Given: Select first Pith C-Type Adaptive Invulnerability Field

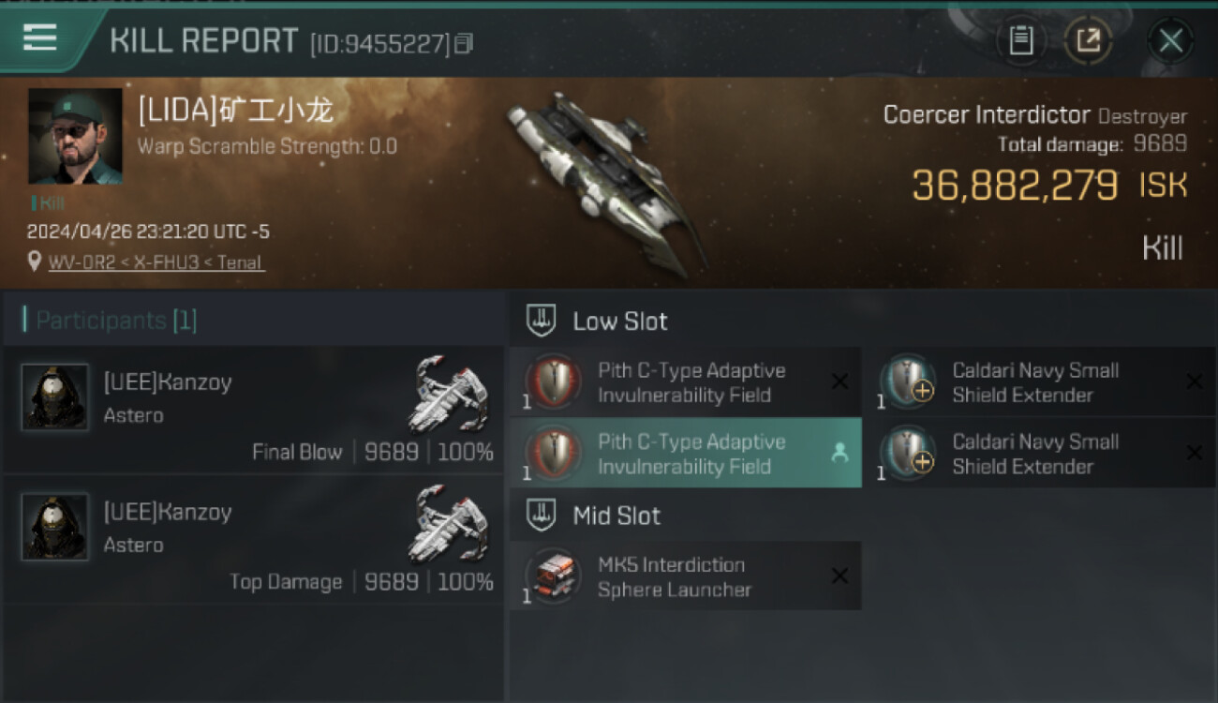Looking at the screenshot, I should coord(685,382).
